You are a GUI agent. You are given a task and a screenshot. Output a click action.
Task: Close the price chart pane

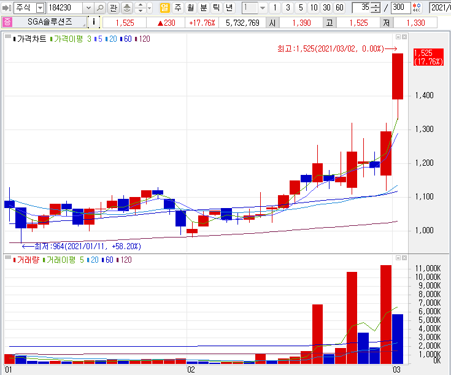(404, 37)
